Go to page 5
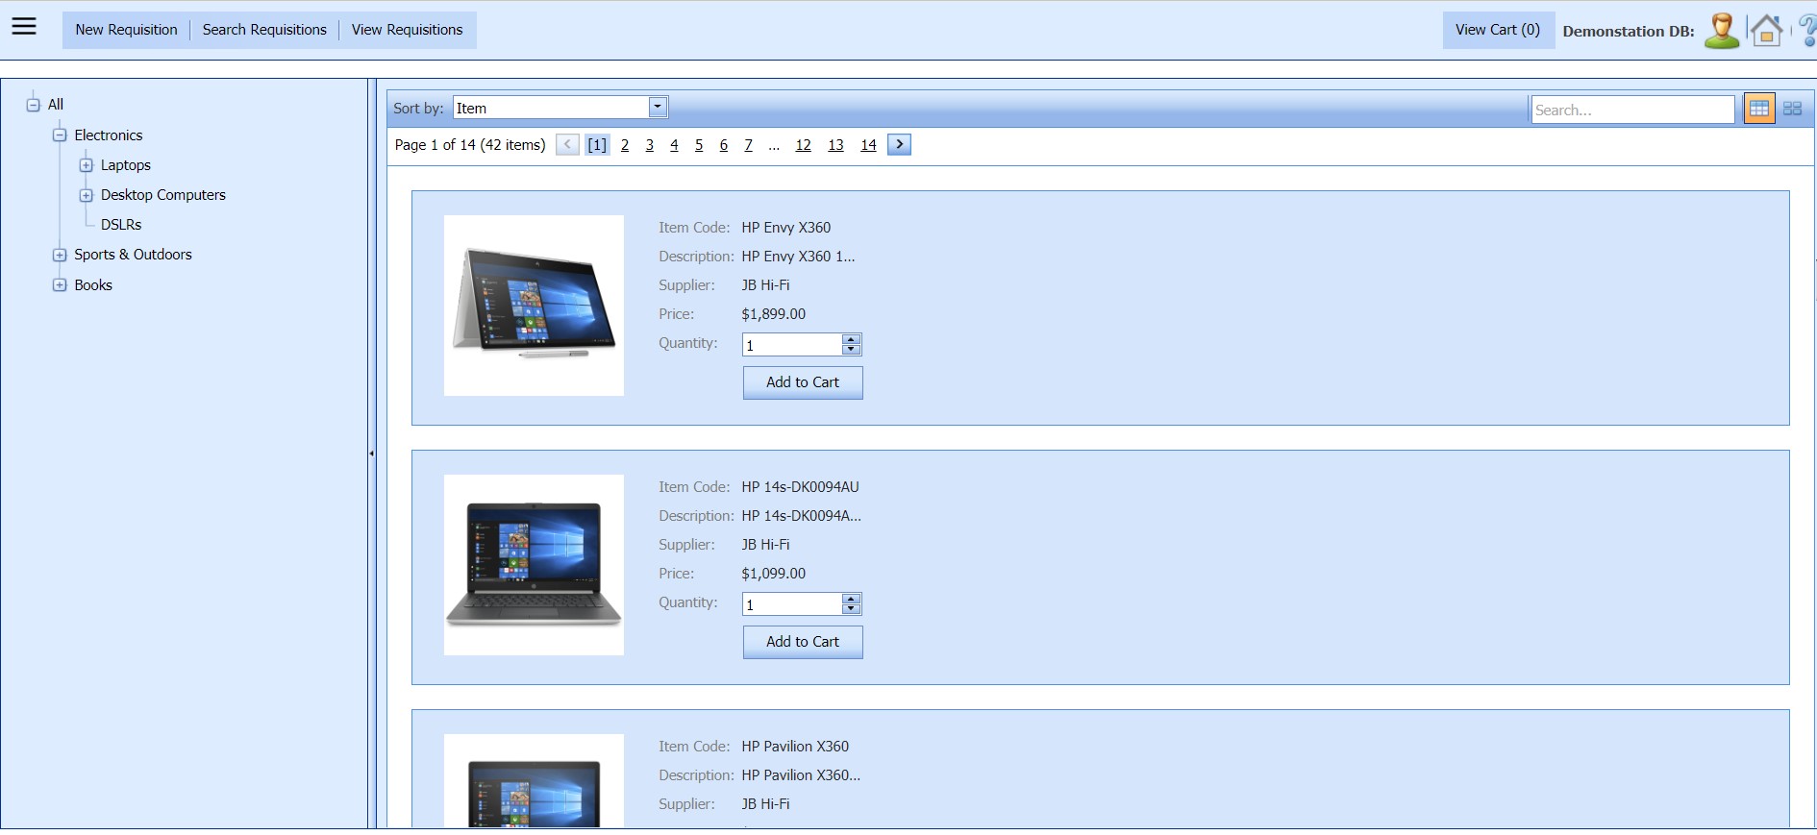The height and width of the screenshot is (835, 1817). (699, 145)
